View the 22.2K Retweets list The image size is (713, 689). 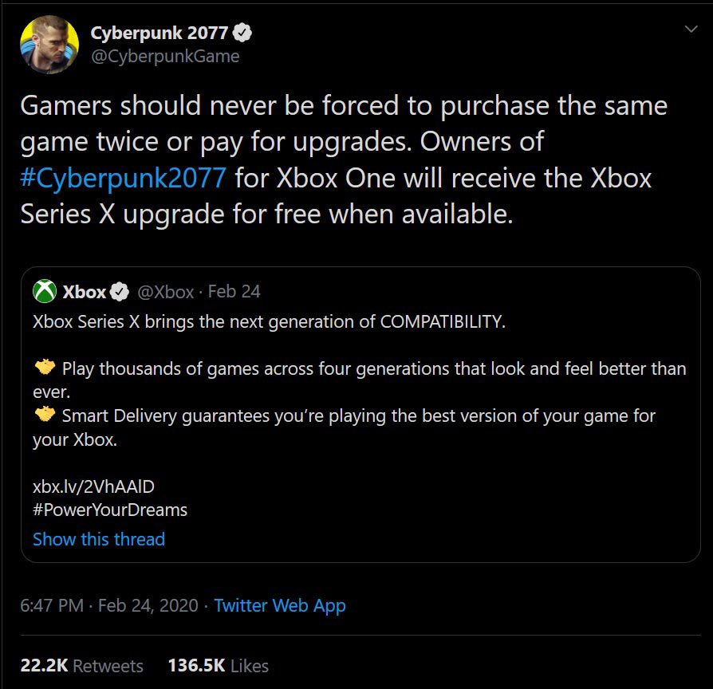point(82,666)
